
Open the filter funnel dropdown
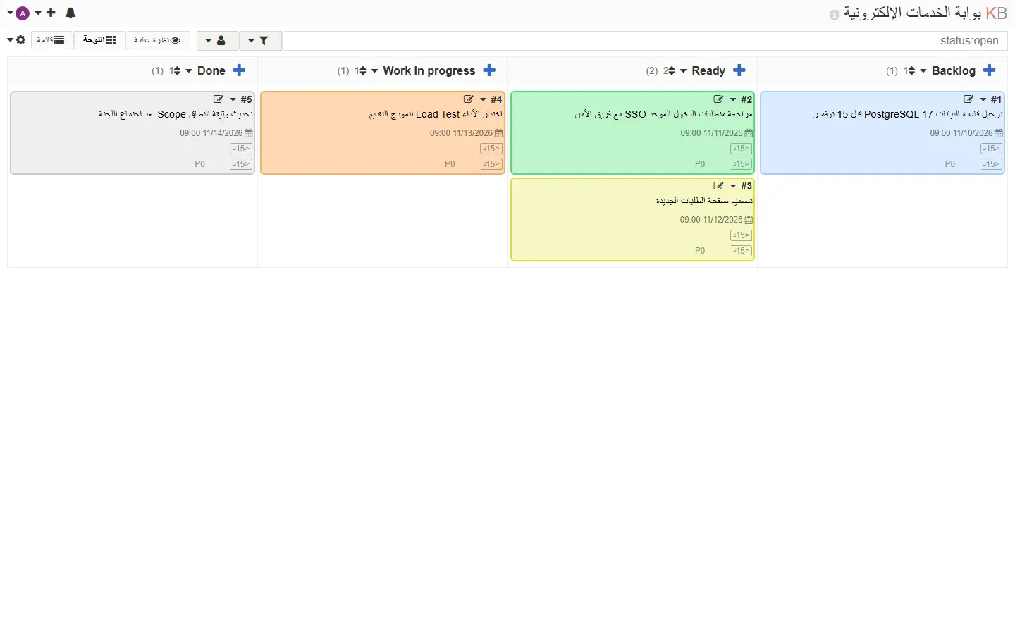(x=261, y=41)
